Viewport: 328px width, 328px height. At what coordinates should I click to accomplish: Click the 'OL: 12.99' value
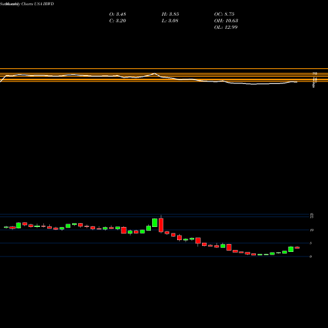coord(226,28)
